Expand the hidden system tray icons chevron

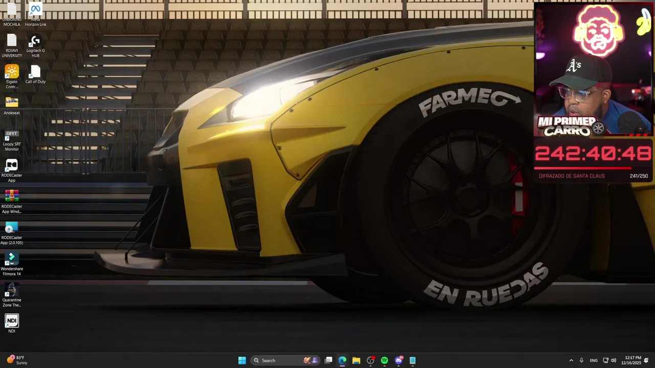(x=571, y=360)
